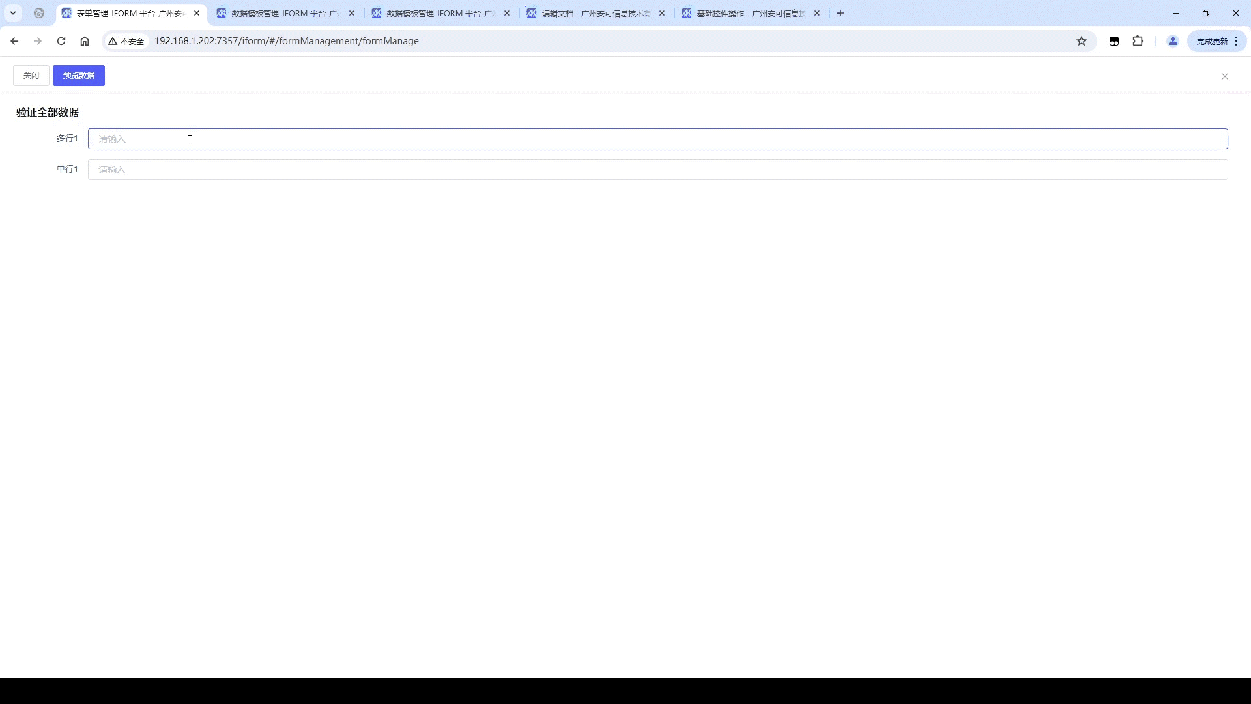Click the 关闭 button
This screenshot has height=704, width=1251.
pos(31,76)
